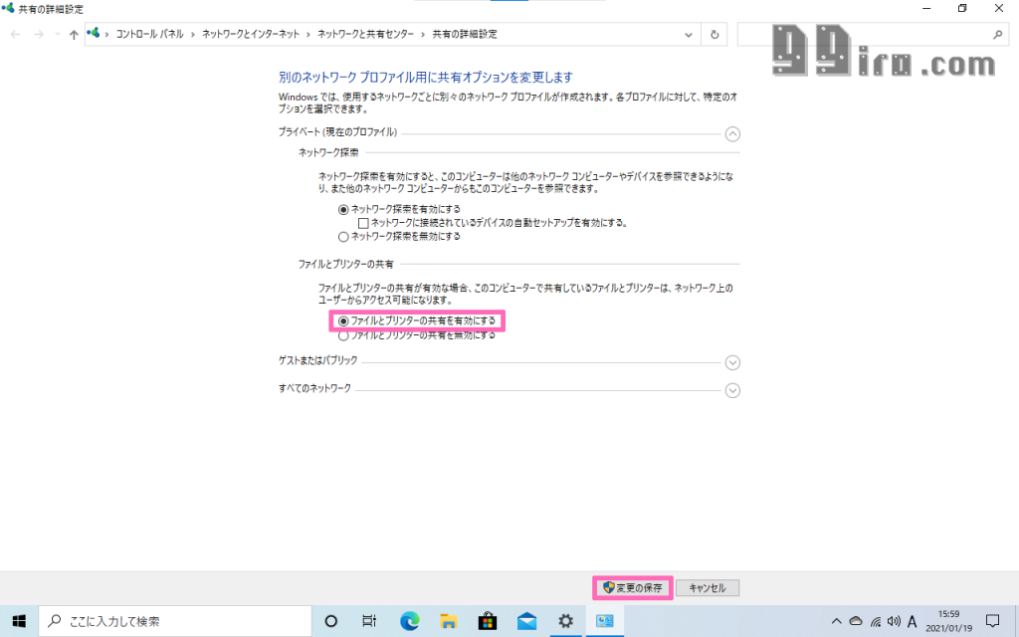Open the notification center icon
Screen dimensions: 1019x637
point(991,621)
